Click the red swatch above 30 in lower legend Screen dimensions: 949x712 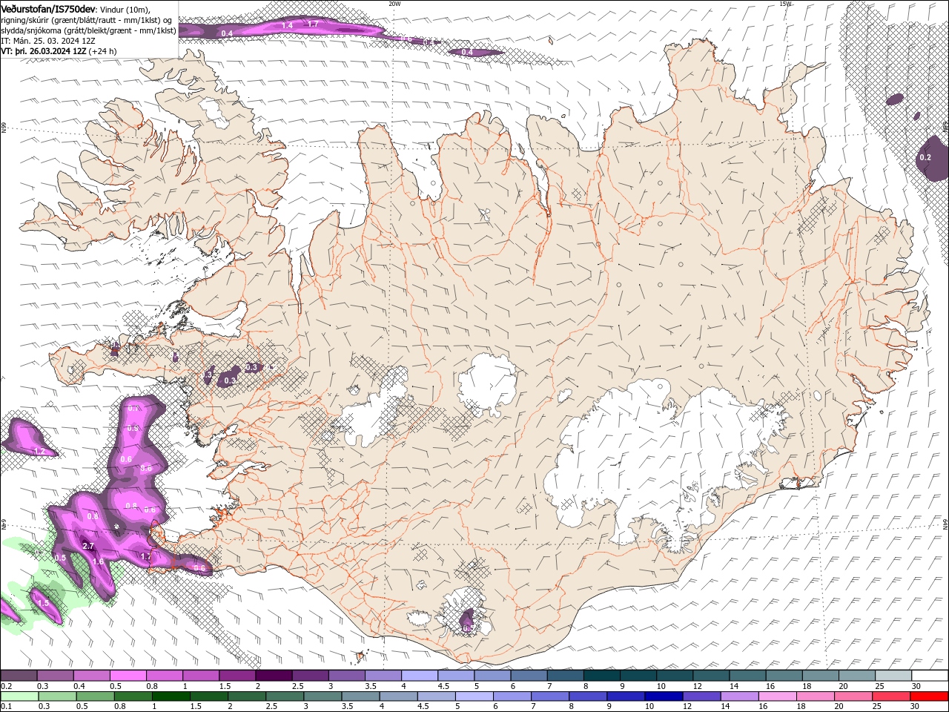pyautogui.click(x=928, y=696)
